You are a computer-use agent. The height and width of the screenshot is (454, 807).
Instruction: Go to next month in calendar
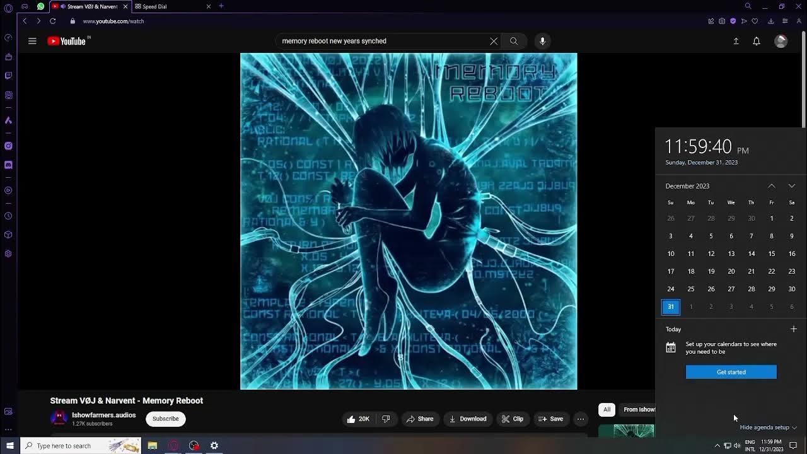(792, 186)
